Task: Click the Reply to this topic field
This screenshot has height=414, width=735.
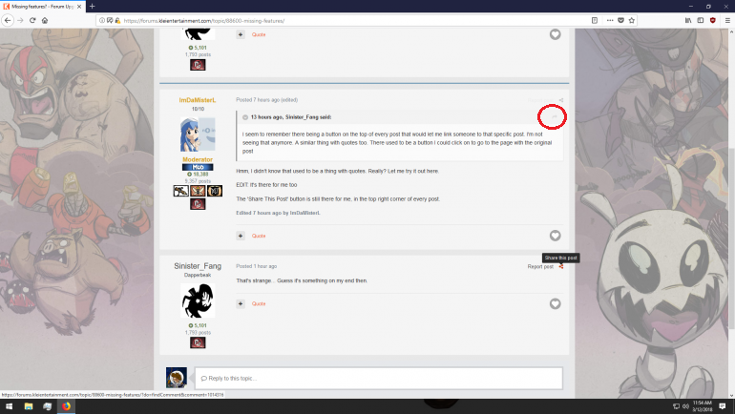Action: pyautogui.click(x=377, y=379)
